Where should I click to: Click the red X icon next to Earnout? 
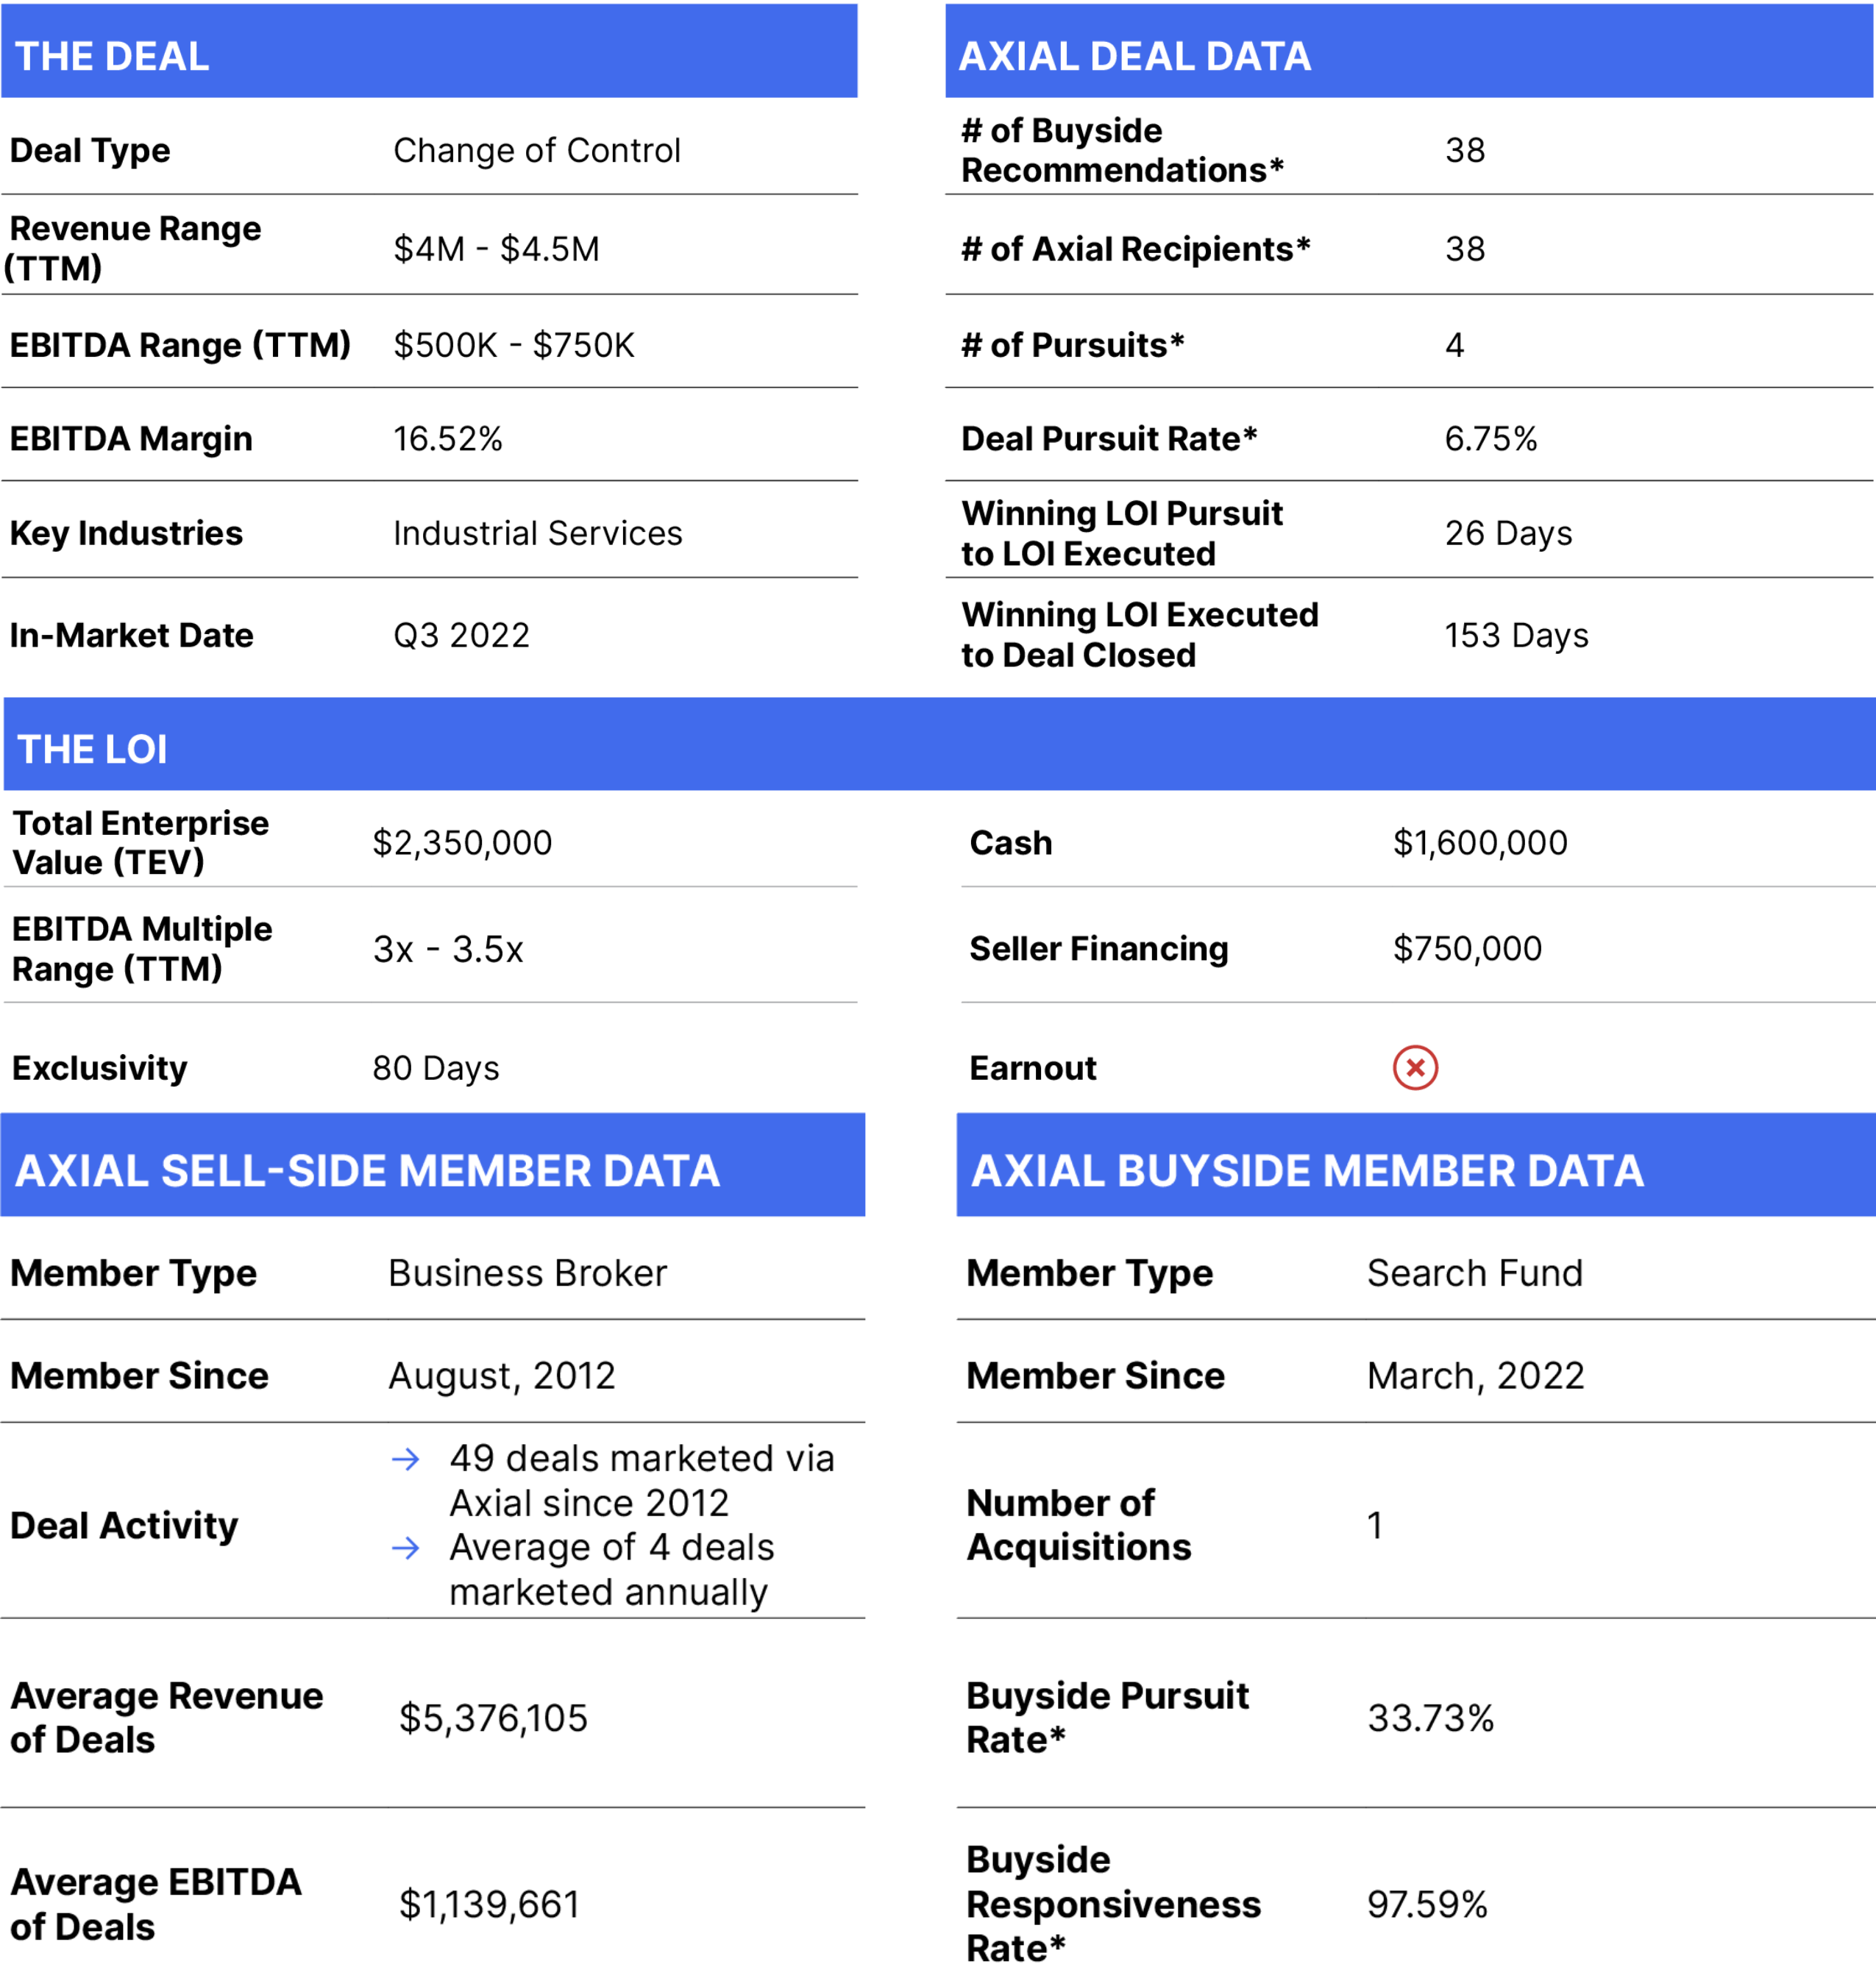coord(1415,1068)
